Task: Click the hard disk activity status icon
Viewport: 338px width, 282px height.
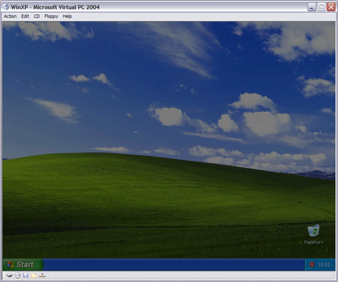Action: click(9, 275)
